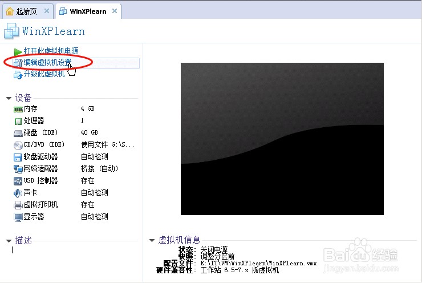Click the home icon on 起始页 tab

10,11
